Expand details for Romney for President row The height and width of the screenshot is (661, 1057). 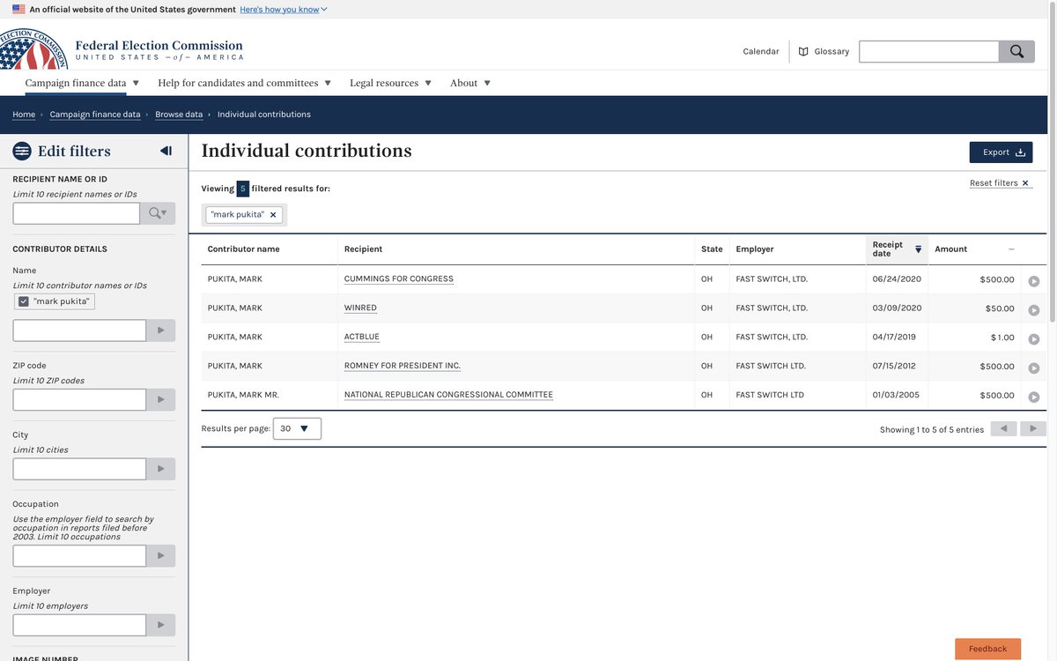tap(1034, 368)
